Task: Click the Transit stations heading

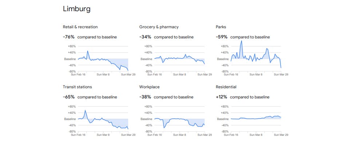Action: pos(77,87)
